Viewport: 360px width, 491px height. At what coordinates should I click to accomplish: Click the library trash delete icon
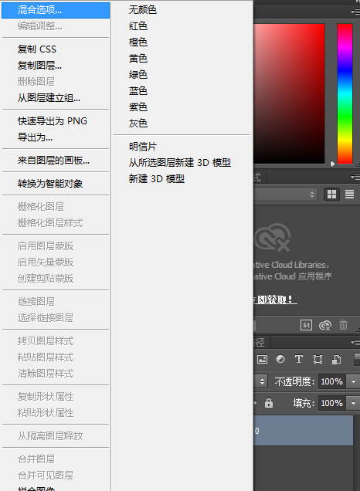pos(343,325)
